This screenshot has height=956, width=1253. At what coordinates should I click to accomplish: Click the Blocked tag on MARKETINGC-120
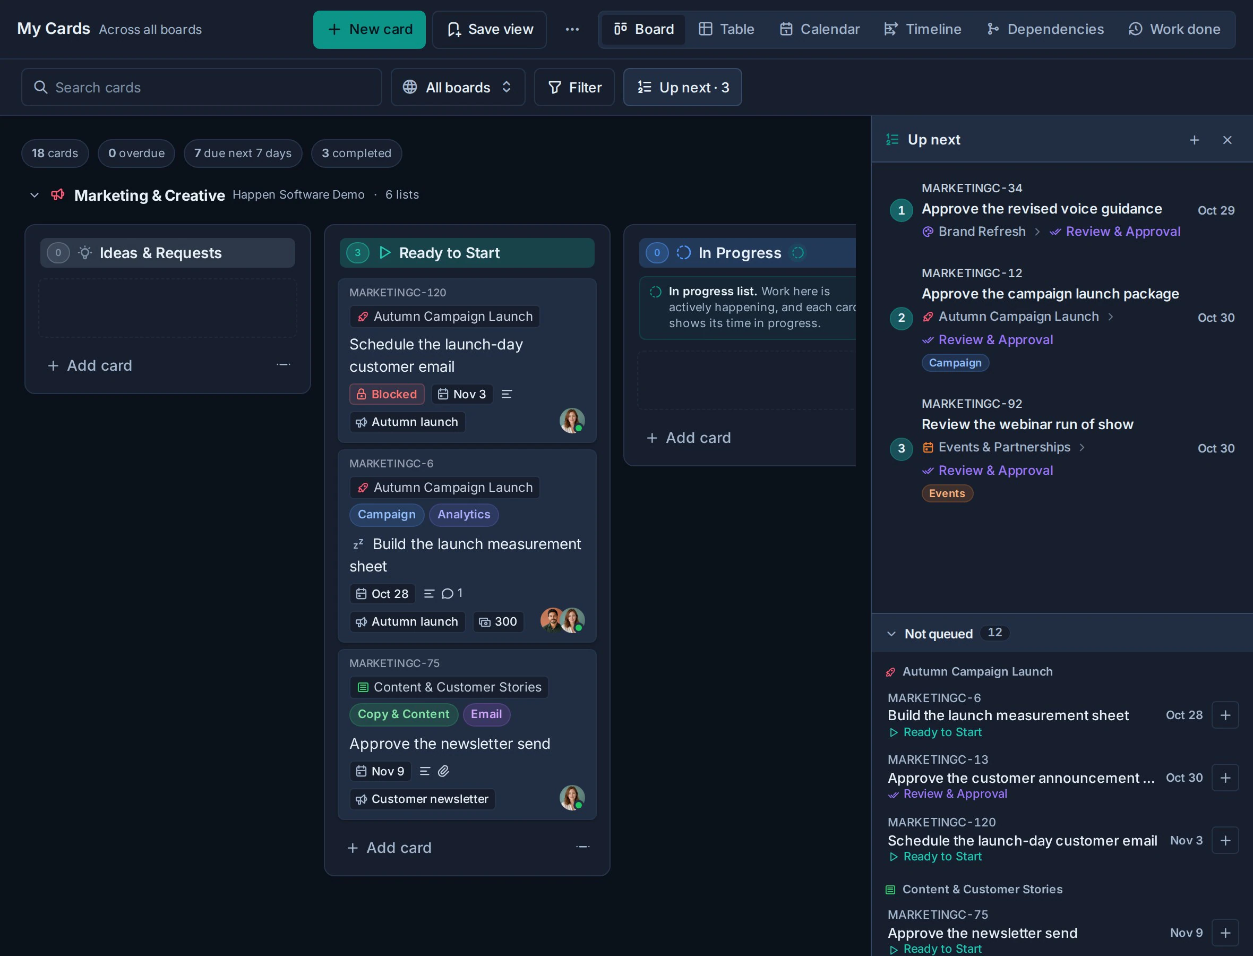click(387, 394)
